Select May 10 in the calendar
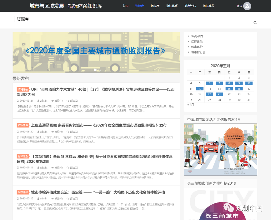The height and width of the screenshot is (220, 271). tap(249, 83)
